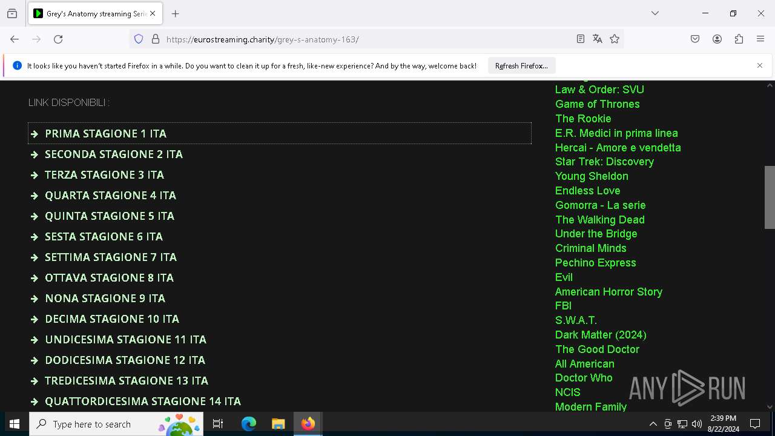Expand TREDICESIMA STAGIONE 13 ITA

pos(280,380)
